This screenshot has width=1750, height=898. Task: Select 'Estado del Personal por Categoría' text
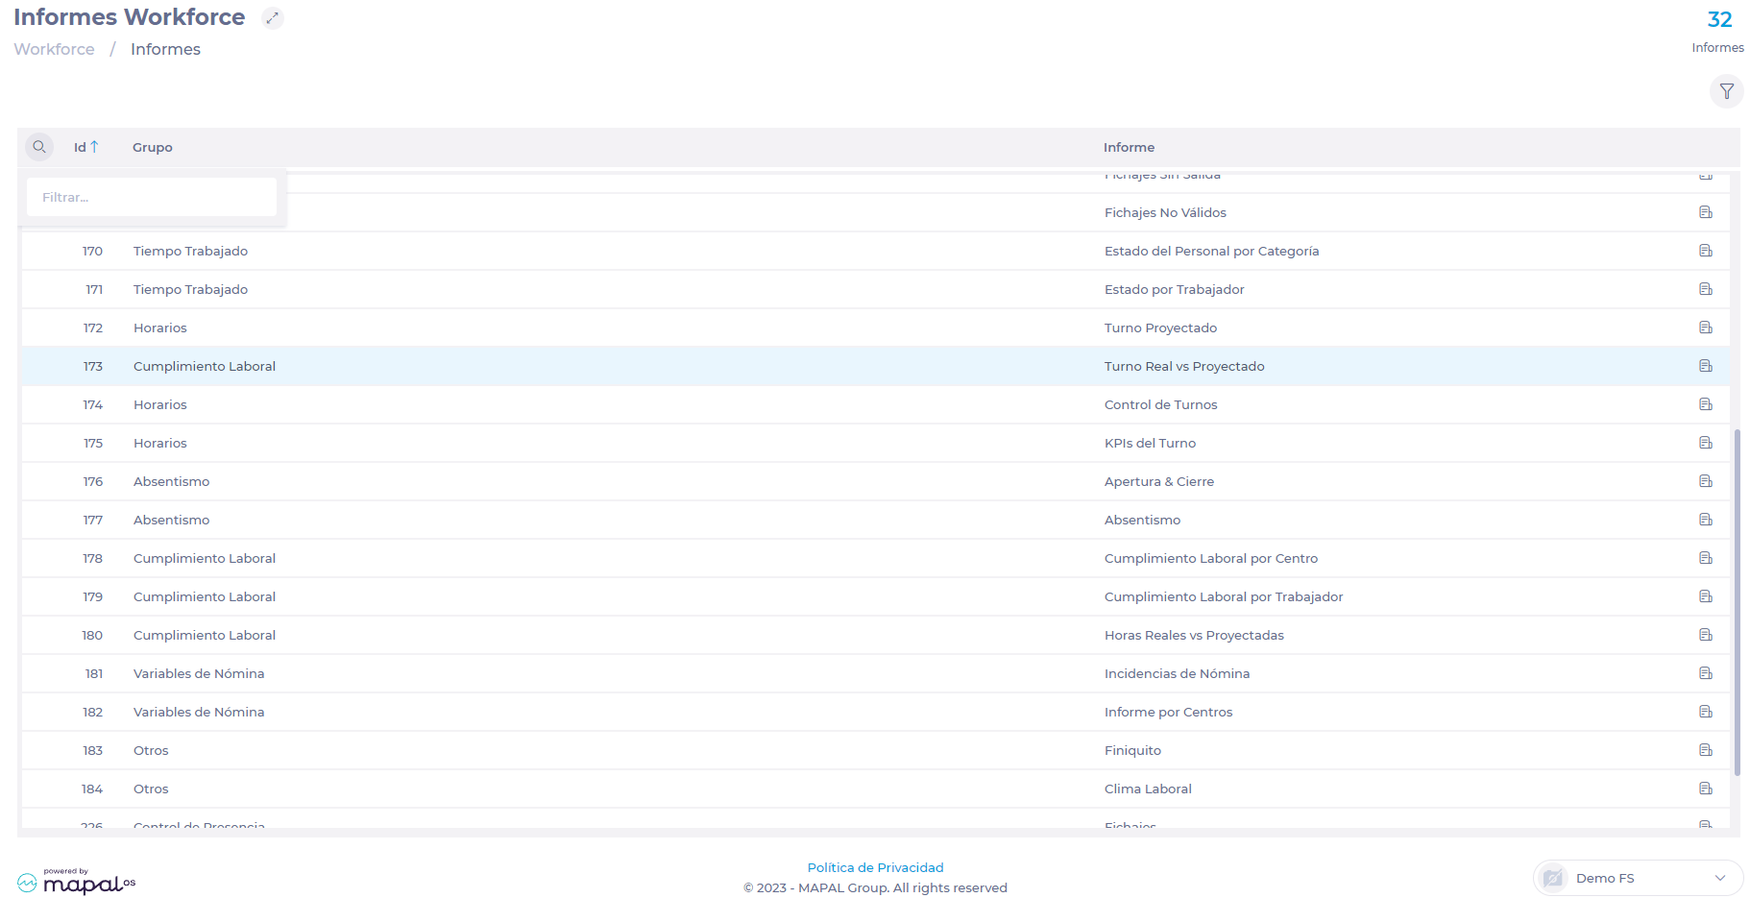pyautogui.click(x=1211, y=251)
